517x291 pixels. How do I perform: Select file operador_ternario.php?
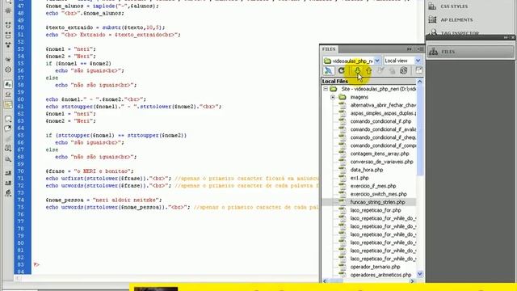click(375, 267)
